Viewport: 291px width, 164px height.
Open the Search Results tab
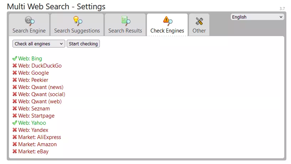point(125,30)
